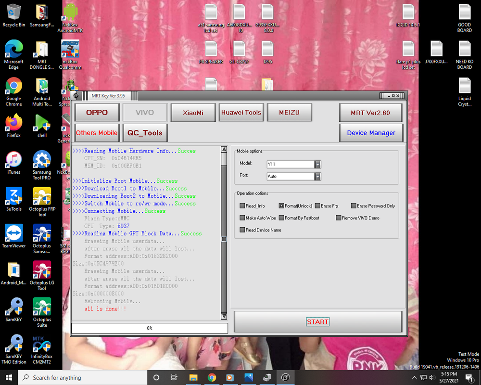Open Google Chrome desktop shortcut
This screenshot has height=385, width=481.
[13, 91]
